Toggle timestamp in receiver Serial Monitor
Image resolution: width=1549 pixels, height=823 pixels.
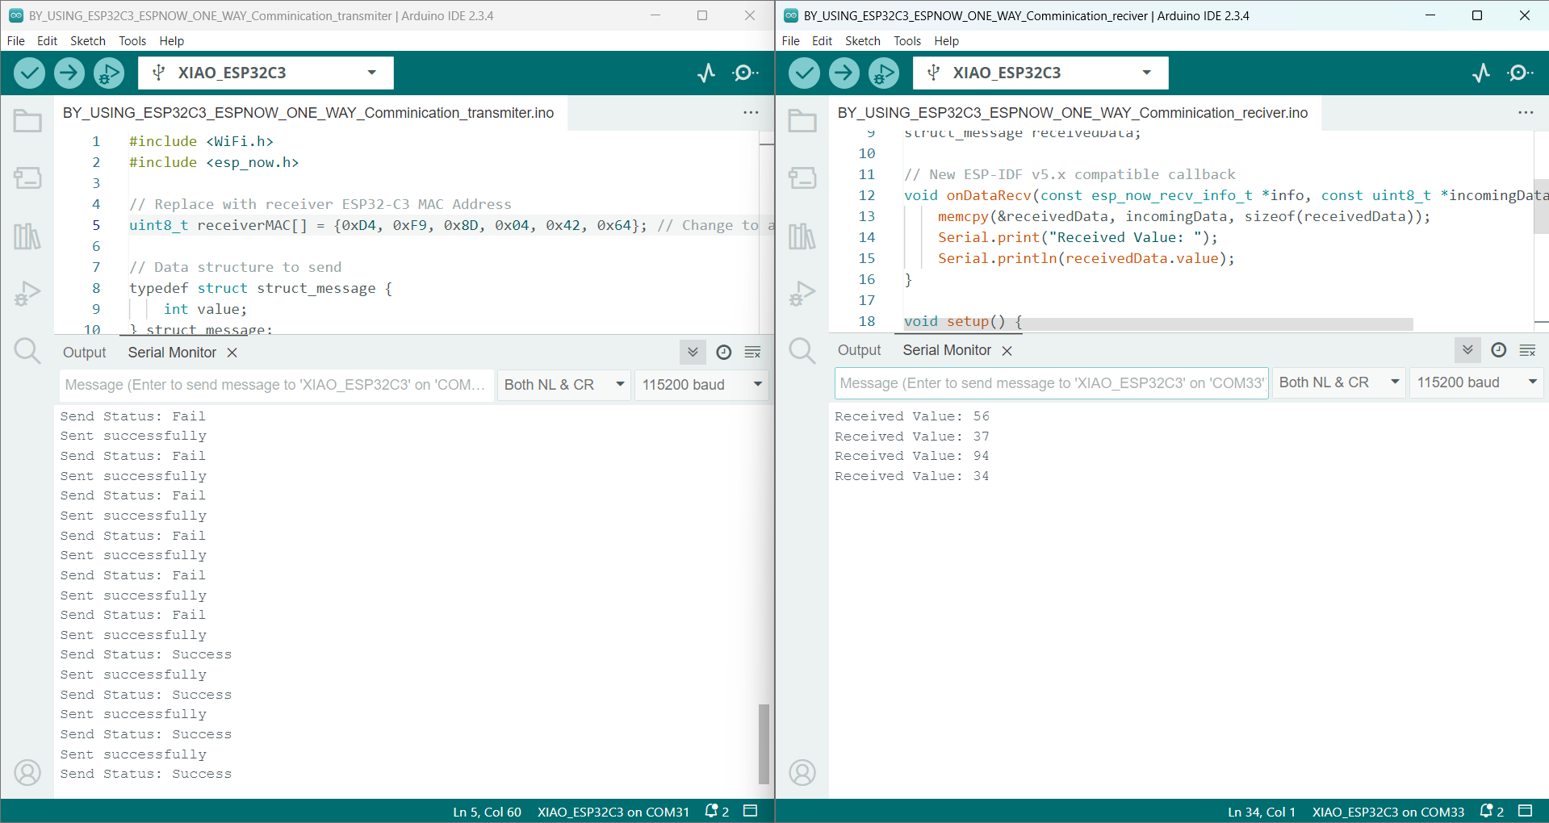tap(1499, 350)
